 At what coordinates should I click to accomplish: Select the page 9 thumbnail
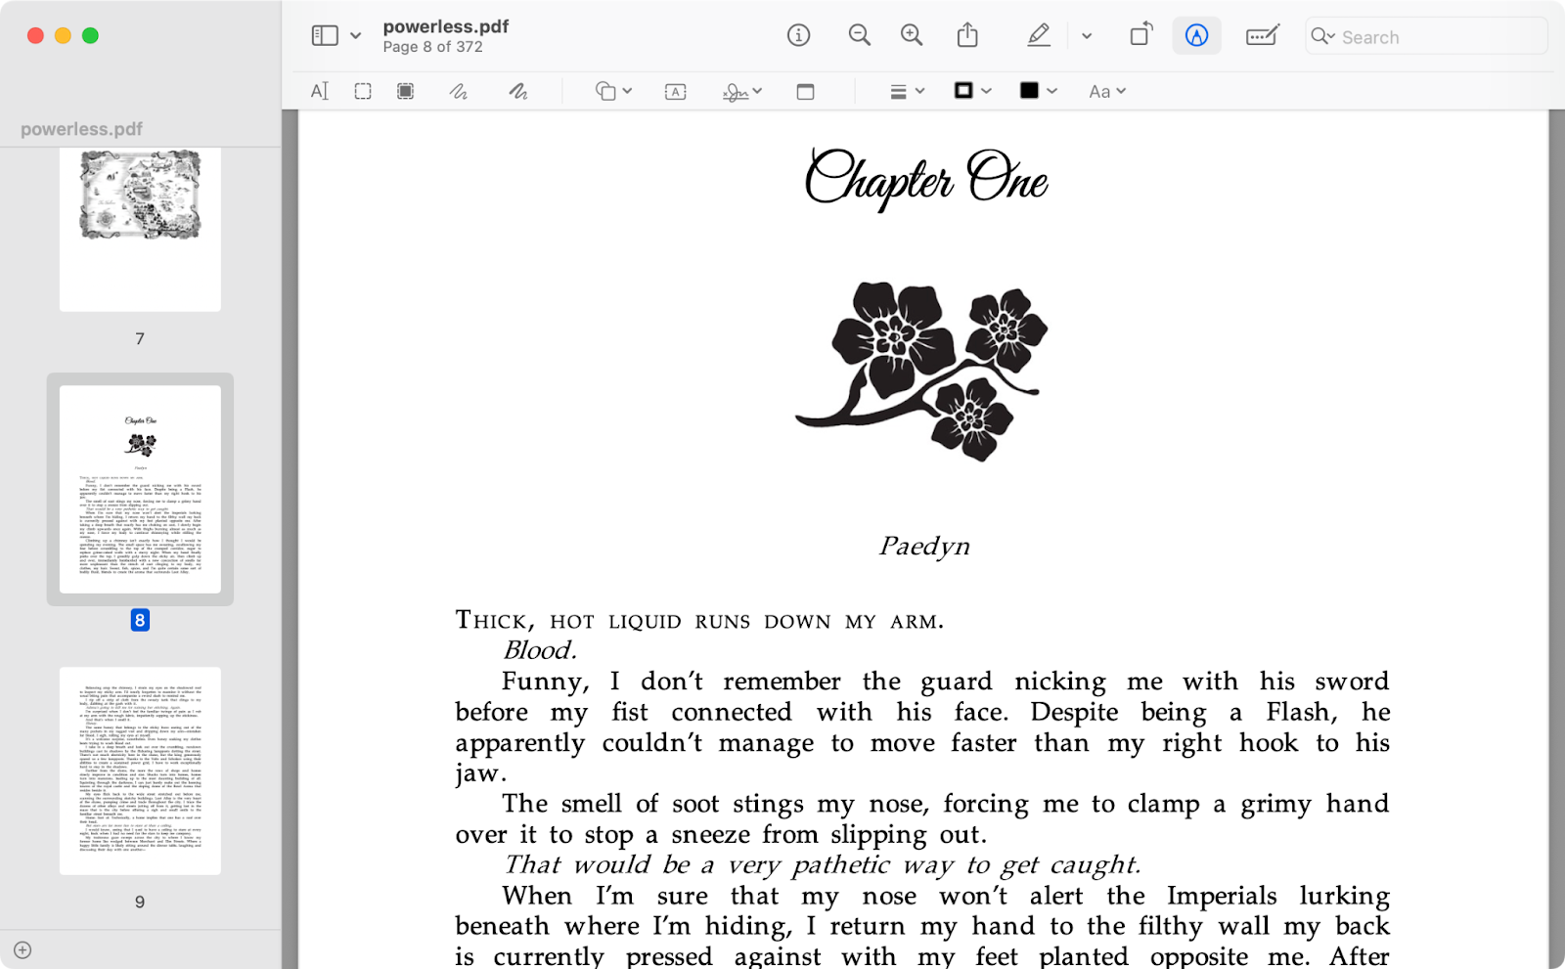coord(140,771)
